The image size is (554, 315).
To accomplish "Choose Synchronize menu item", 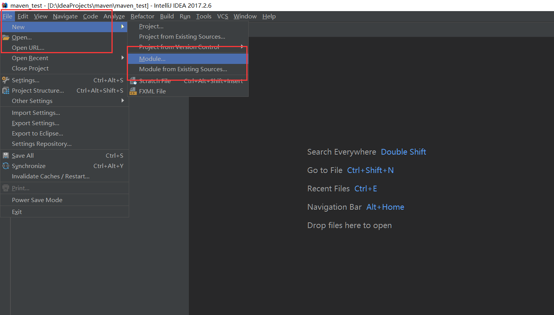I will pos(64,166).
